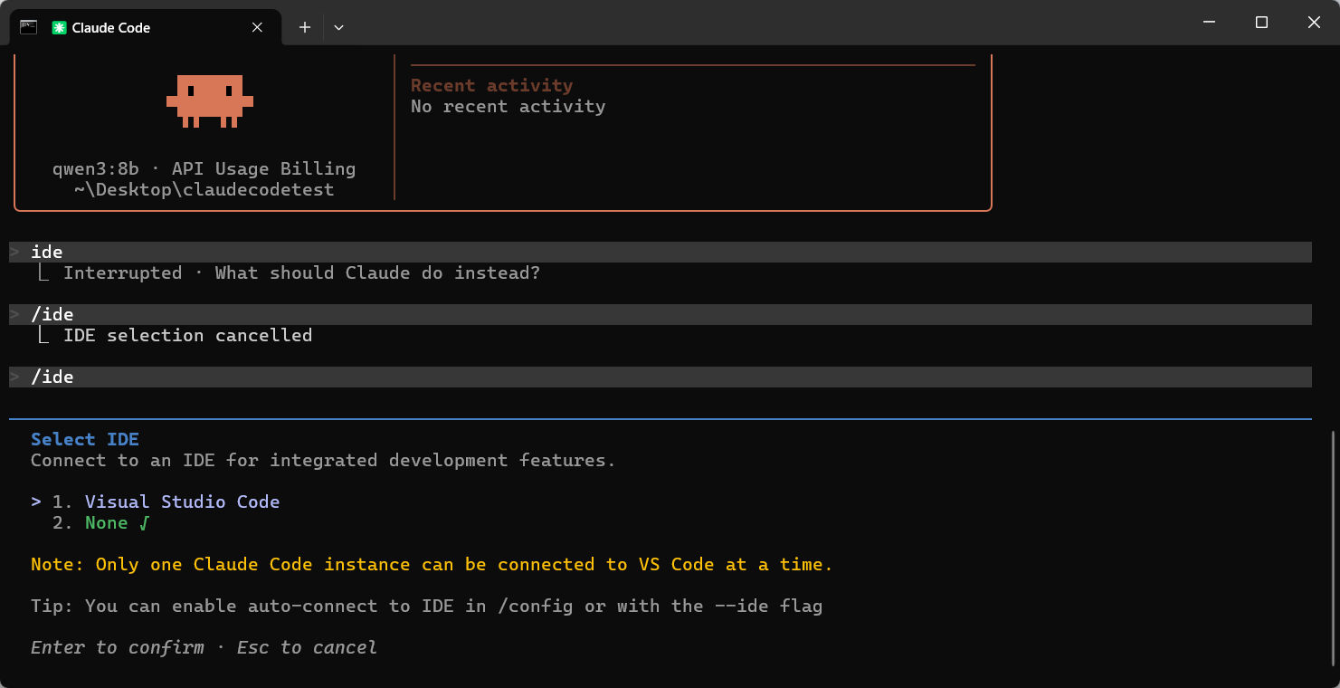The image size is (1340, 688).
Task: Open the terminal profiles dropdown
Action: 338,28
